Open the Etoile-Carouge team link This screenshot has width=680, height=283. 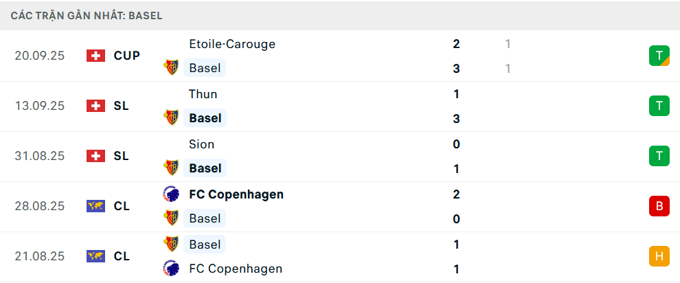point(231,44)
